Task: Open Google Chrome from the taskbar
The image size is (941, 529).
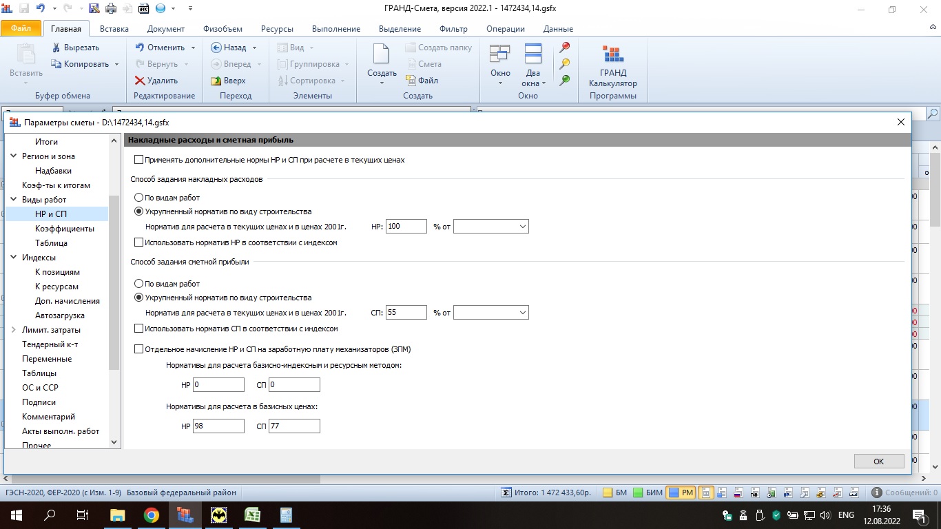Action: point(152,515)
